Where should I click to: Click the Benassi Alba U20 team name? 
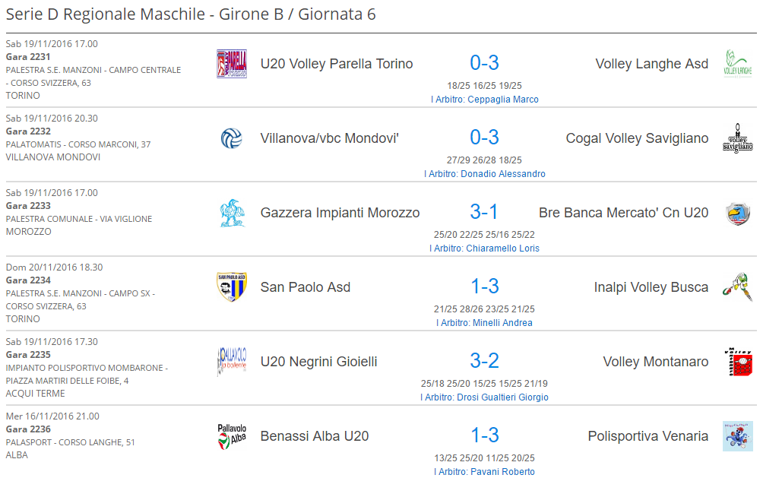click(x=315, y=436)
